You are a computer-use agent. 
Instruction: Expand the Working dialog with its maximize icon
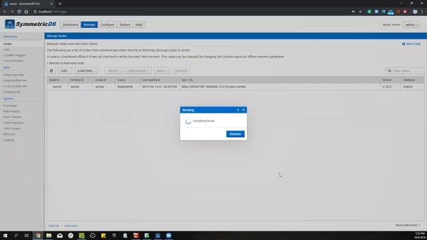[238, 110]
